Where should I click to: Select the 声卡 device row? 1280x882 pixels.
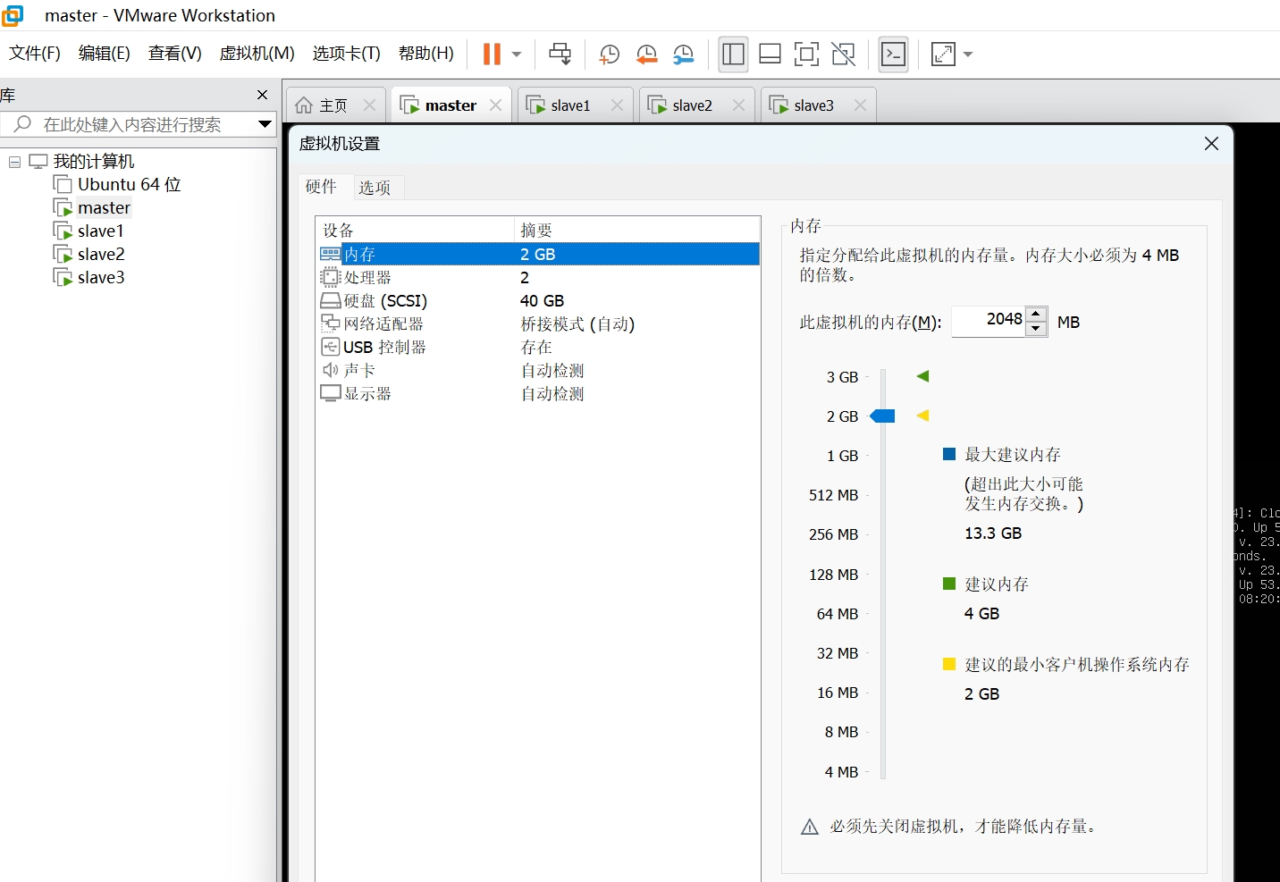click(539, 370)
